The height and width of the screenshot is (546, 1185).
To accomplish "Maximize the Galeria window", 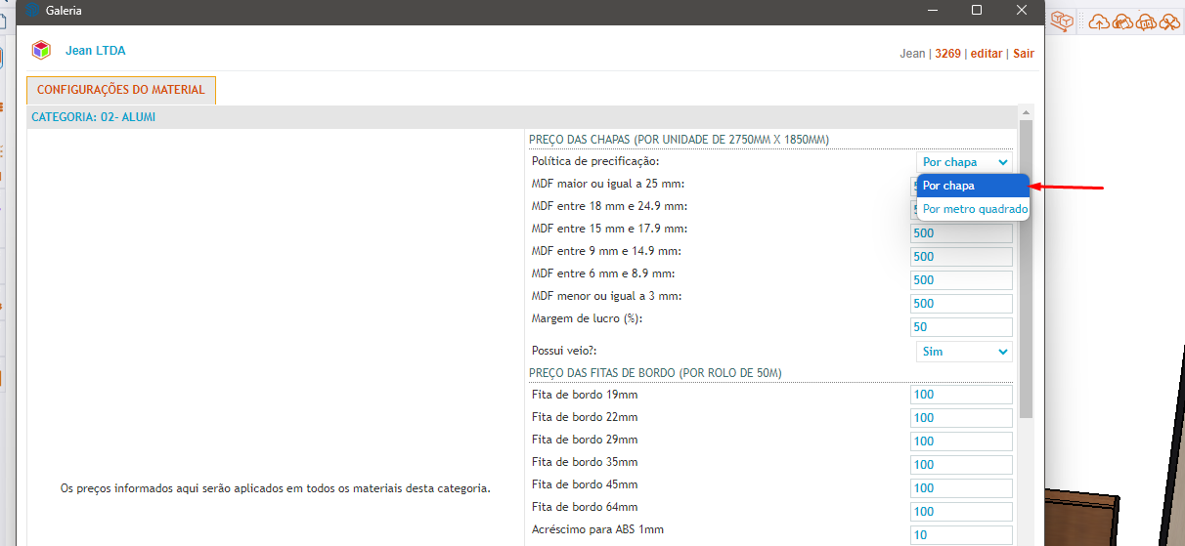I will (x=976, y=11).
